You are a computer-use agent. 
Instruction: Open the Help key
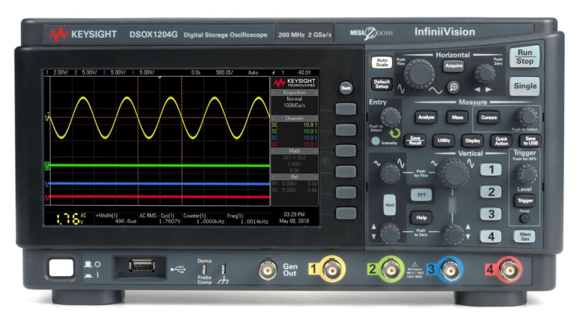pyautogui.click(x=421, y=218)
